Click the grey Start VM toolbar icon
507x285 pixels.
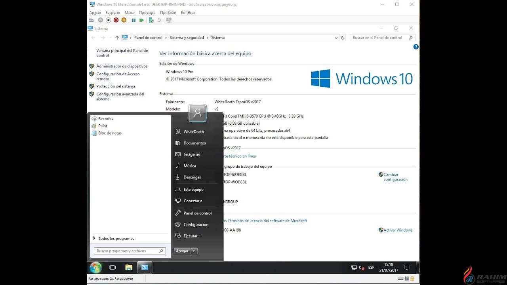pyautogui.click(x=100, y=20)
